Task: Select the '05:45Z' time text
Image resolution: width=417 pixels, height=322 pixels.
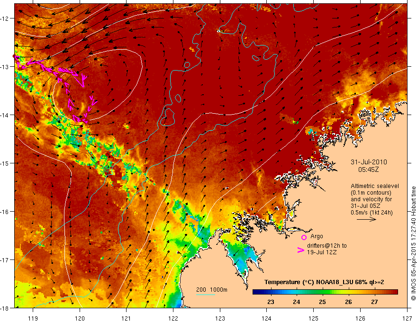Action: click(369, 170)
